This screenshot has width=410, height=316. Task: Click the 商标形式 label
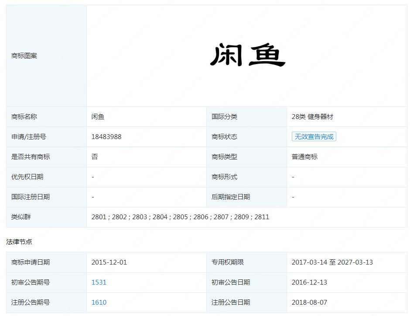[x=224, y=177]
